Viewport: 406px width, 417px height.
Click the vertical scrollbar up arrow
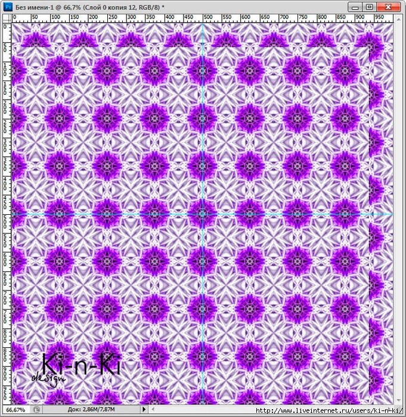coord(398,20)
